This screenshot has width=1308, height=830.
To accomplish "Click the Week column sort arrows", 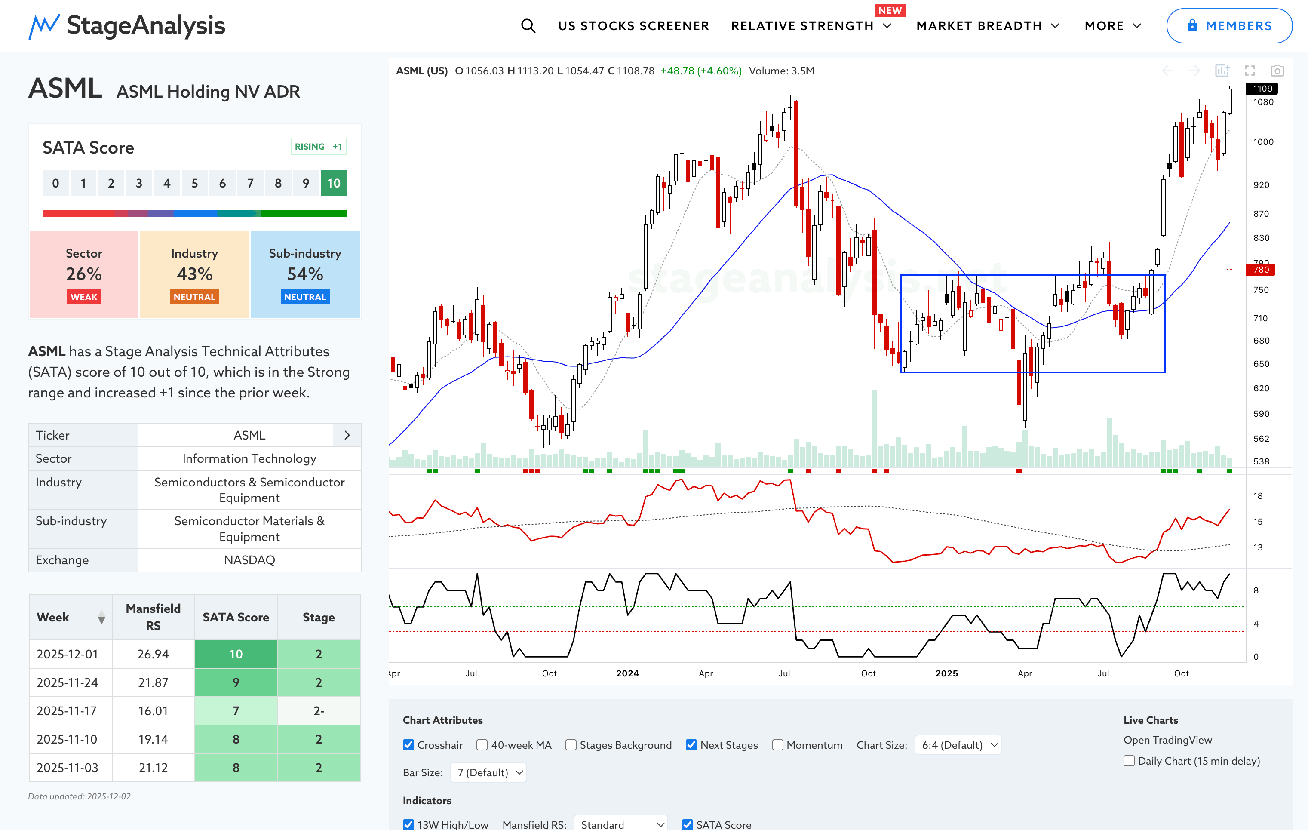I will coord(101,618).
